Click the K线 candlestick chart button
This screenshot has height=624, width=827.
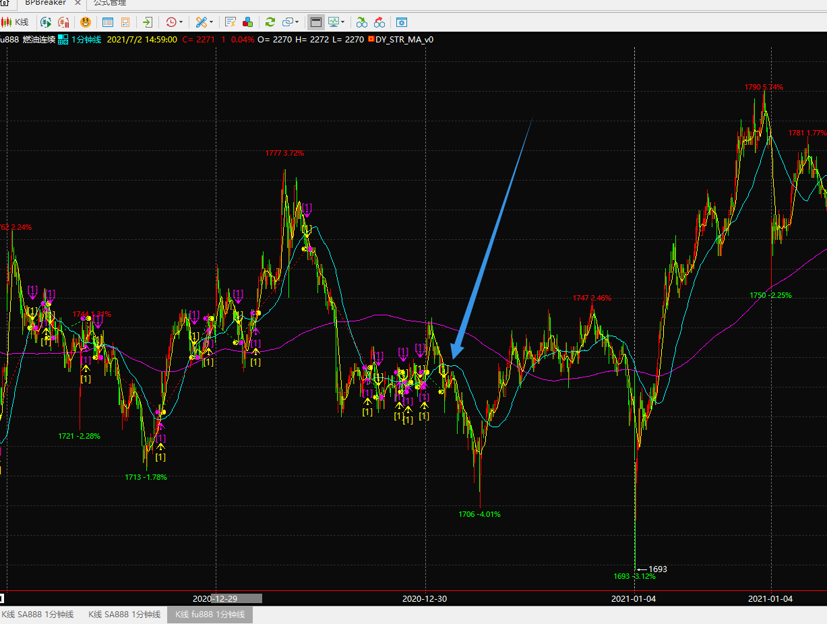click(x=16, y=22)
